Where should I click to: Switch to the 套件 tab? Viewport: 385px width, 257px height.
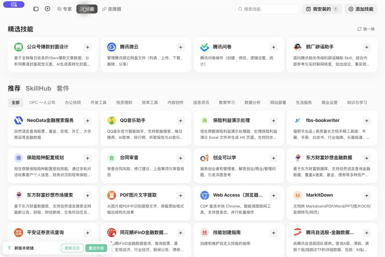point(63,88)
